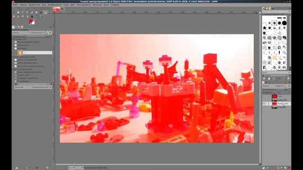Choose the black star brush
The height and width of the screenshot is (170, 303).
[x=265, y=28]
